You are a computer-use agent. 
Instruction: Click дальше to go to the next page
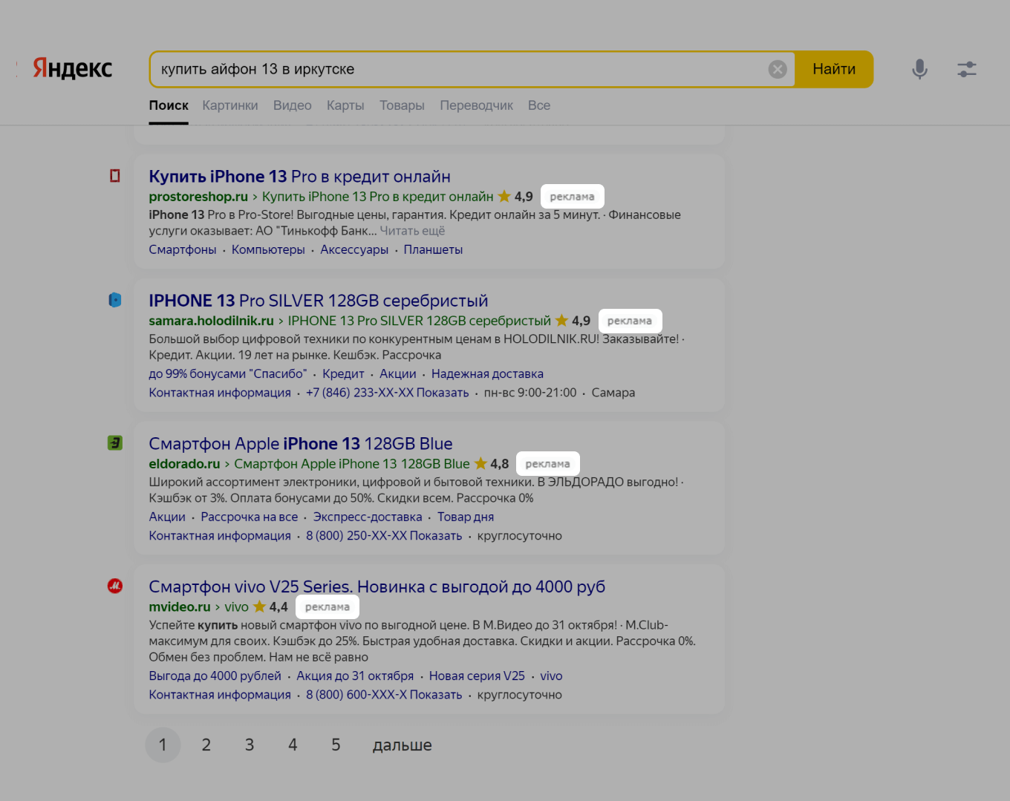[402, 745]
